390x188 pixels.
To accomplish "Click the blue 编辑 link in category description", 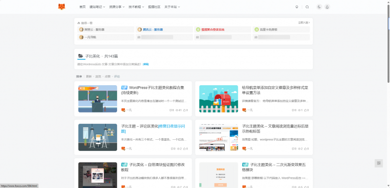I will [146, 64].
